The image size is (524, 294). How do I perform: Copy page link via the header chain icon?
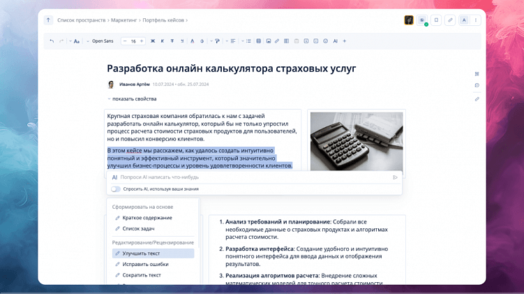coord(450,20)
